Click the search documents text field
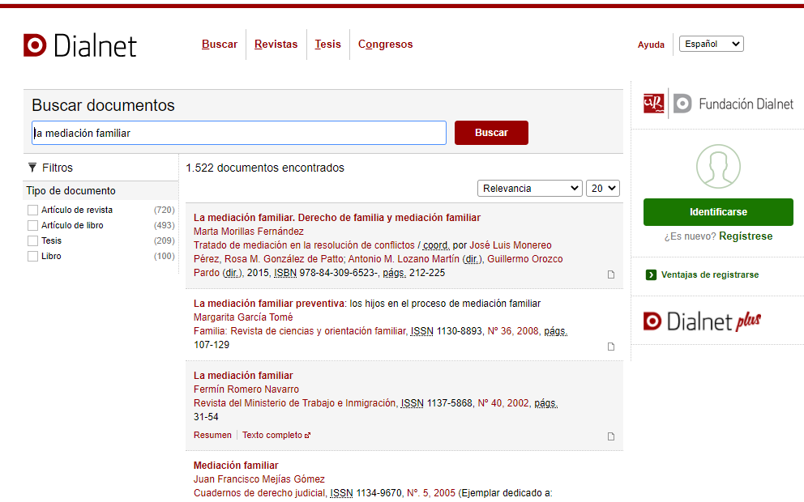 click(x=239, y=133)
